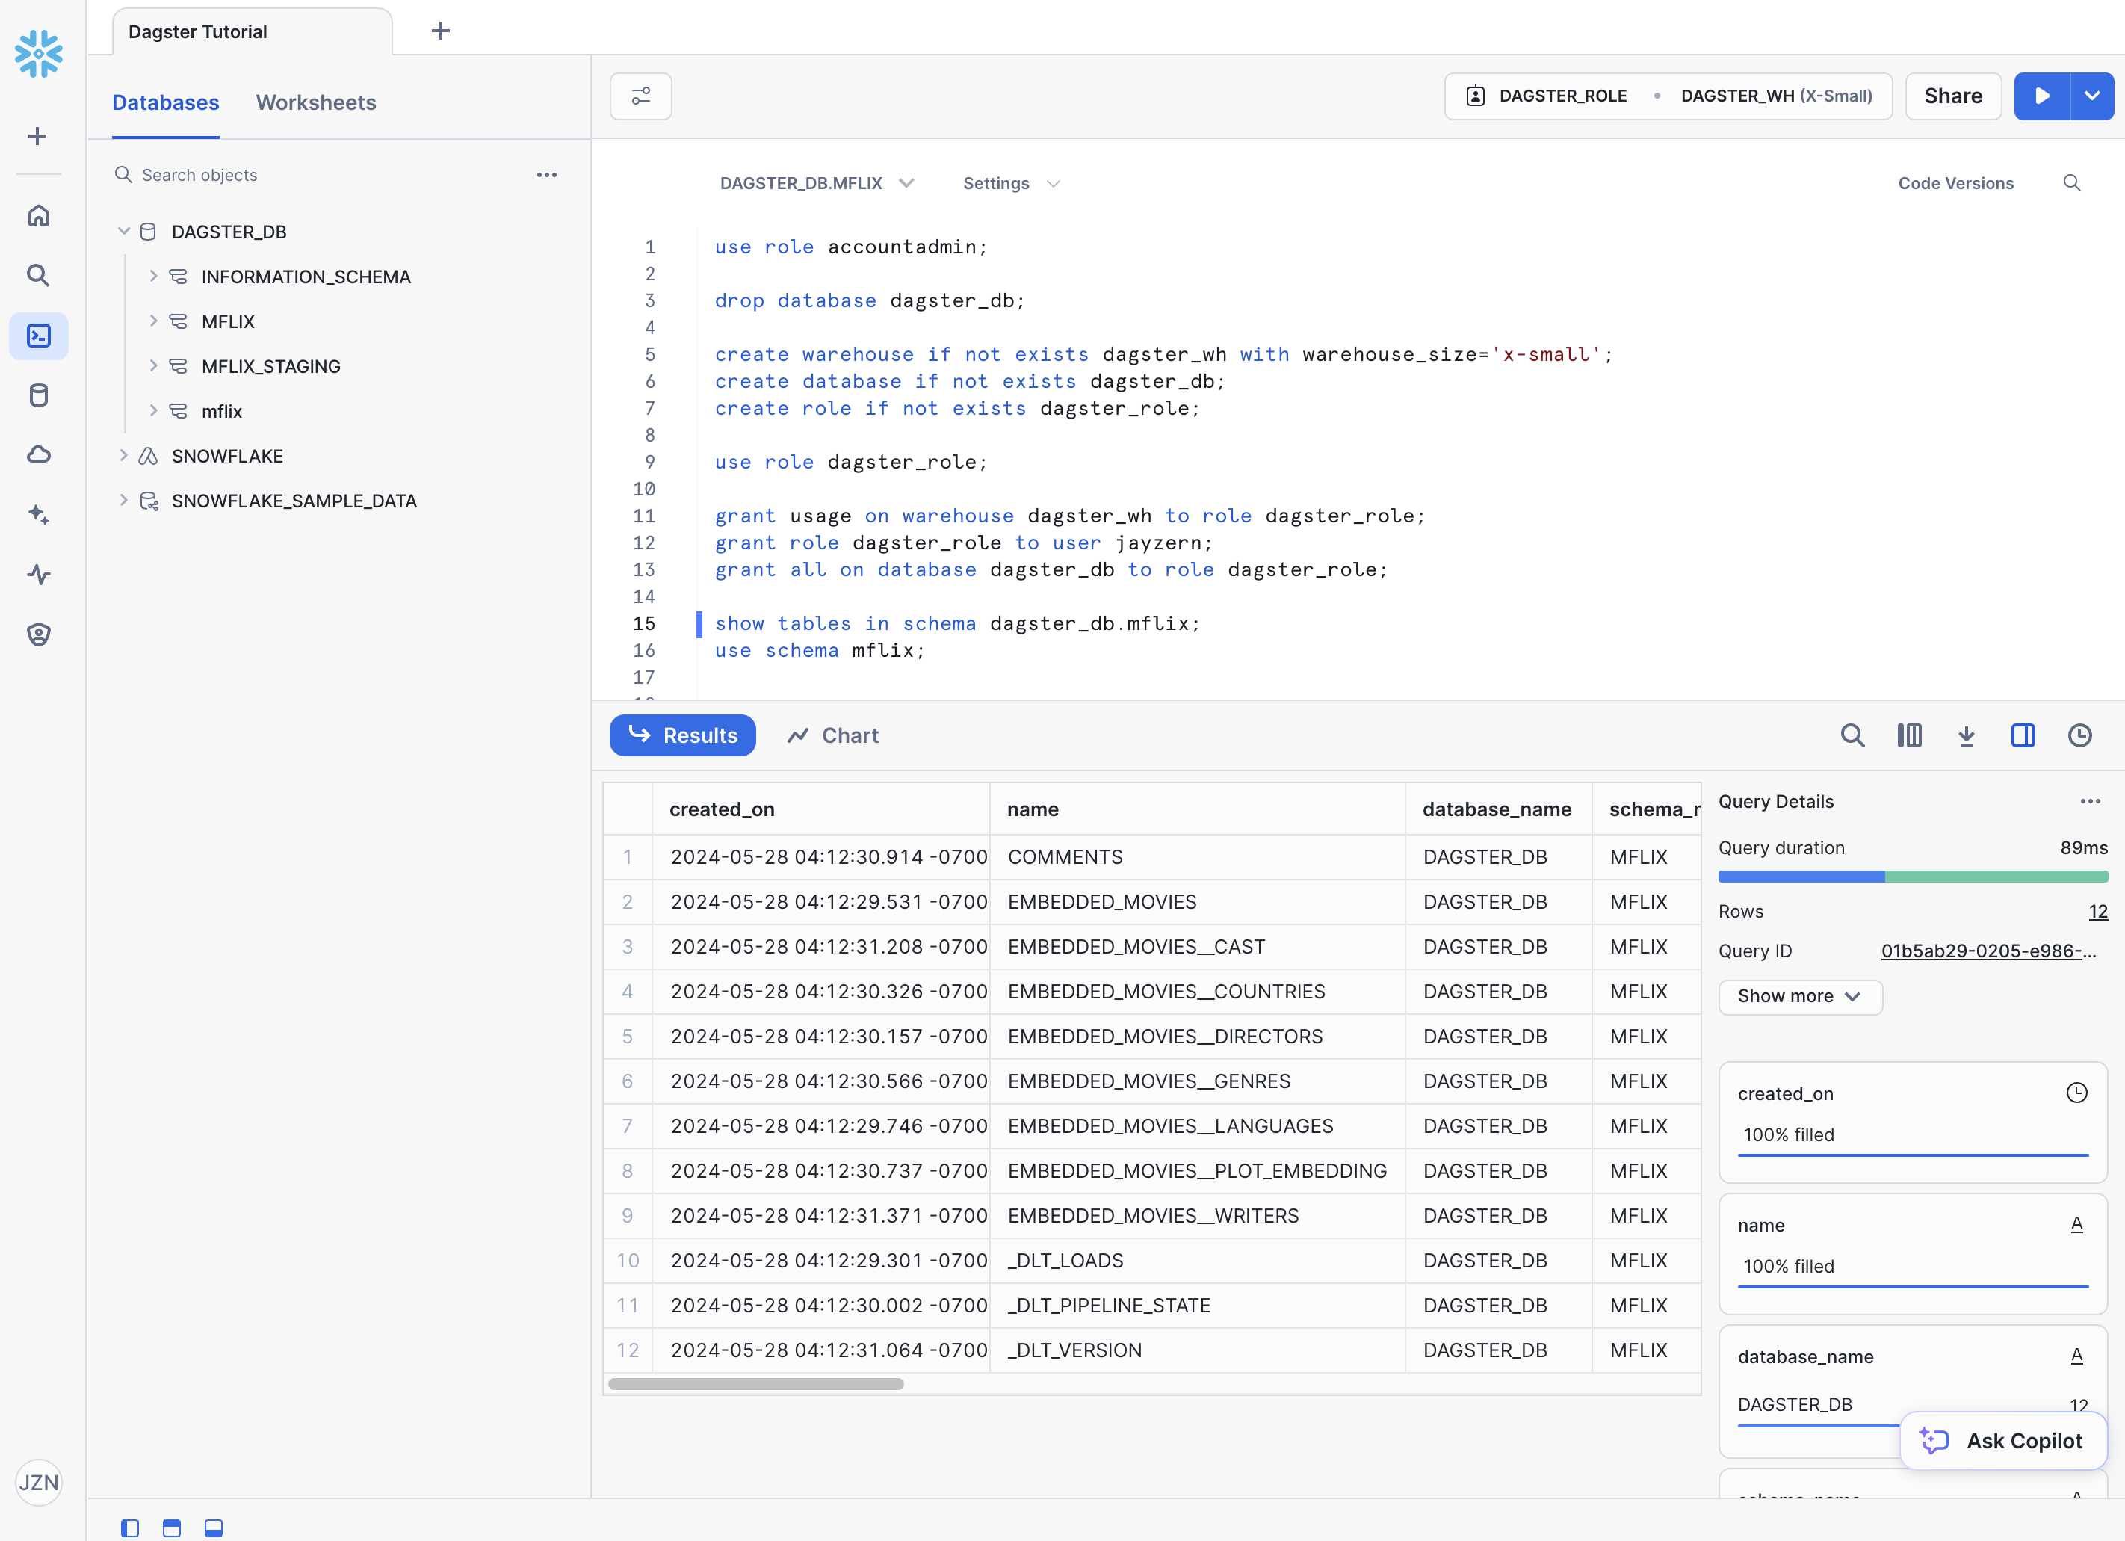Screen dimensions: 2125x1541
Task: Open run options dropdown arrow
Action: tap(2091, 96)
